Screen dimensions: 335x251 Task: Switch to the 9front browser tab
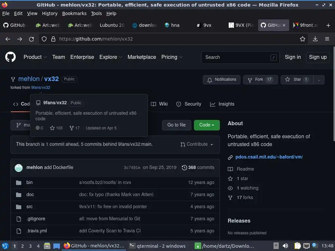click(x=305, y=25)
